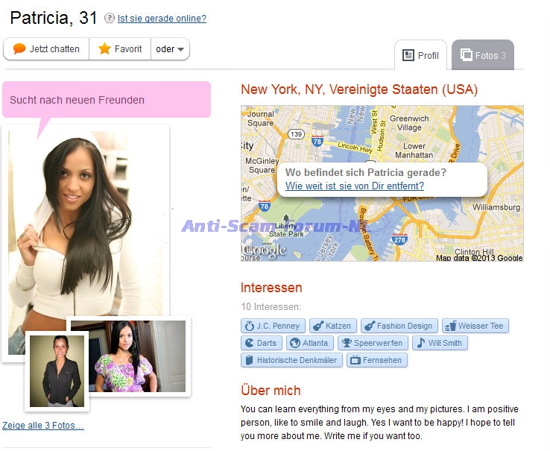Click the trophy icon on Speerwerfen
Image resolution: width=550 pixels, height=451 pixels.
pyautogui.click(x=347, y=343)
